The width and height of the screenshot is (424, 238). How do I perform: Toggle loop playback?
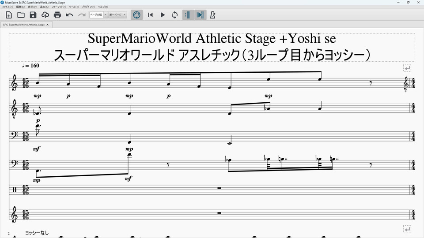175,15
